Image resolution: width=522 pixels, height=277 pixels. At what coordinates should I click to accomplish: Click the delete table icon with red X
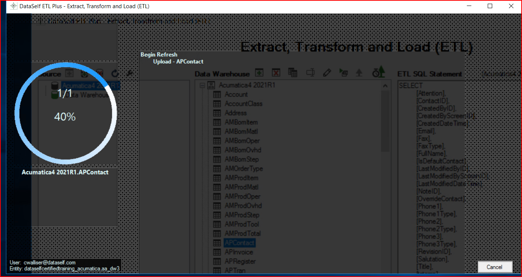tap(276, 73)
